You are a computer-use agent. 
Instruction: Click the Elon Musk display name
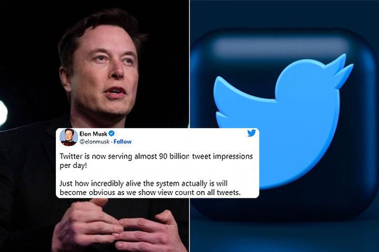[93, 133]
